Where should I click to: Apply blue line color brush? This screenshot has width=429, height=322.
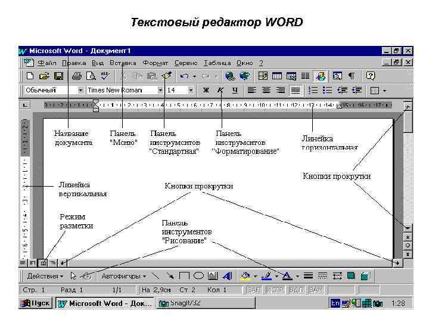click(x=267, y=276)
